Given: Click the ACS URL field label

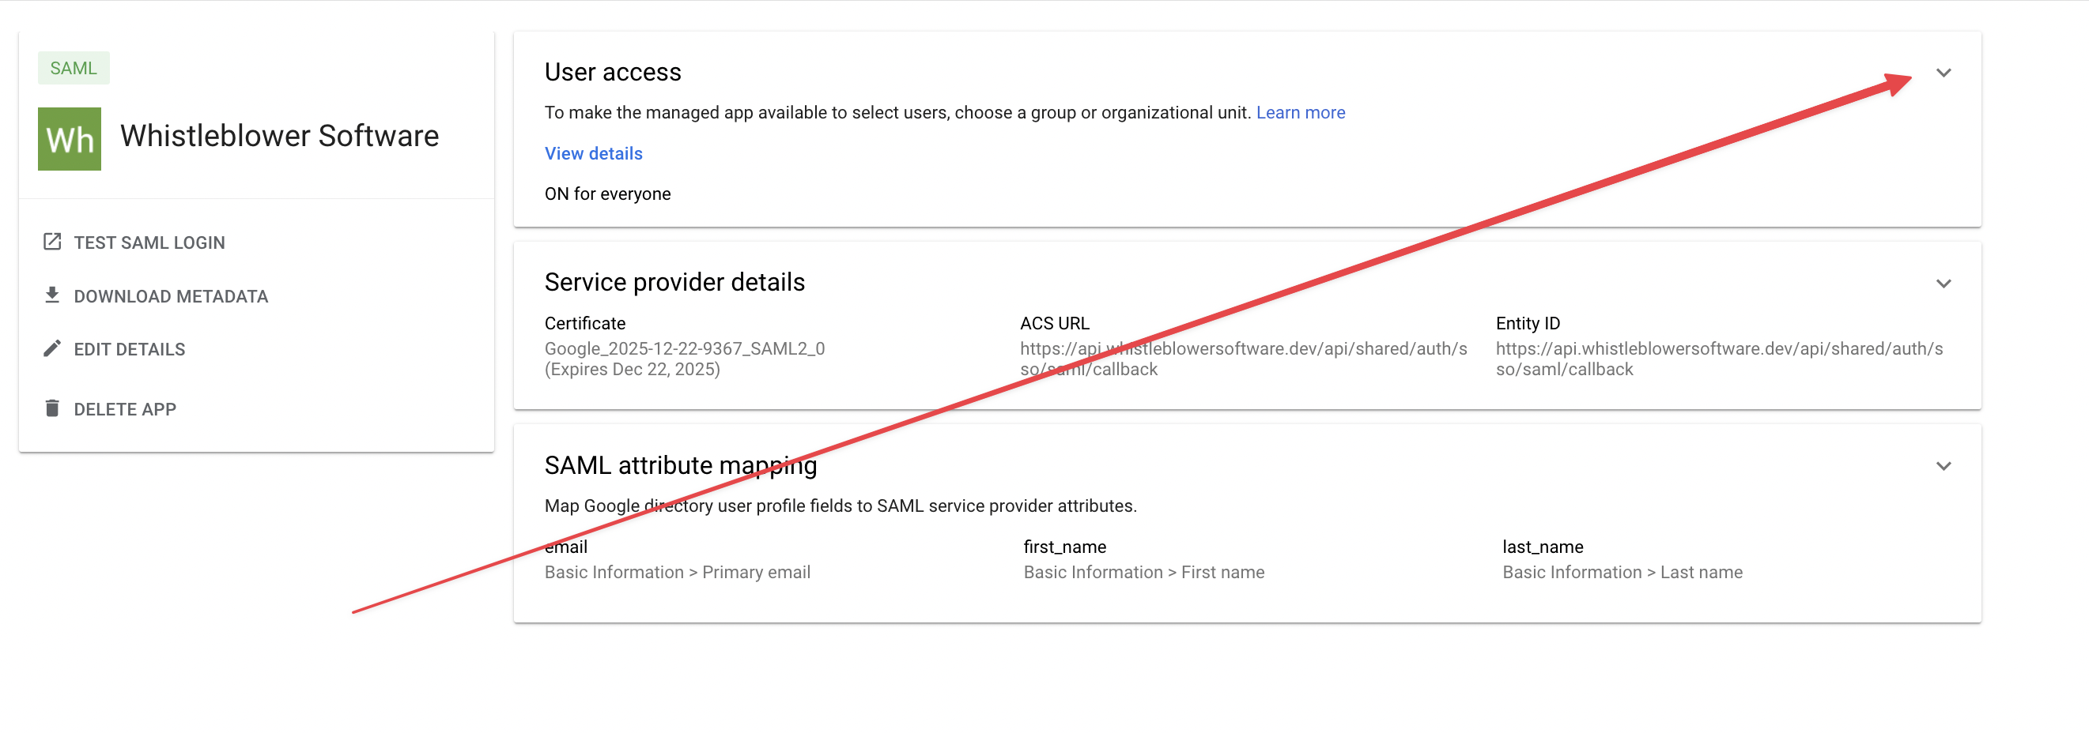Looking at the screenshot, I should [1054, 323].
